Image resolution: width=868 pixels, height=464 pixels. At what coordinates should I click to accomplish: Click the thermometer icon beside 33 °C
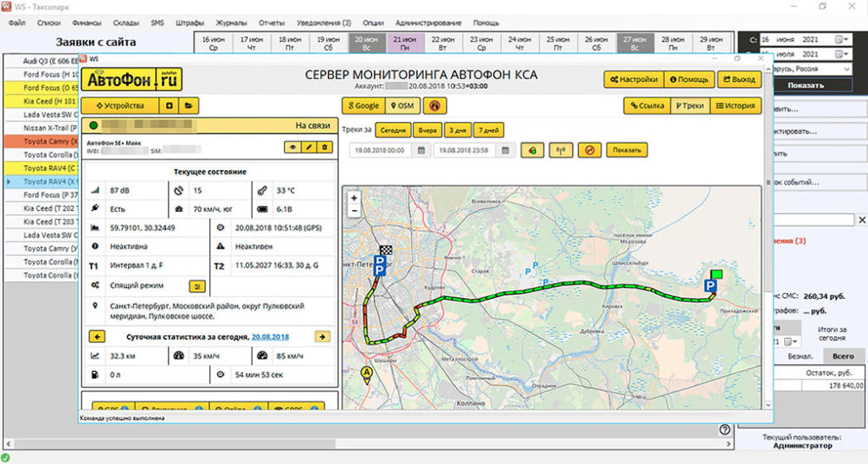[x=263, y=191]
